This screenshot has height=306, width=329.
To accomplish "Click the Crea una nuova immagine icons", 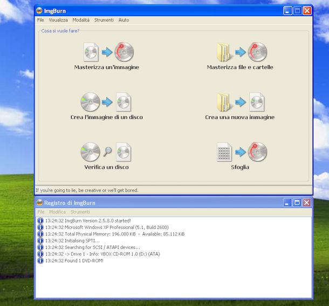I will point(241,102).
